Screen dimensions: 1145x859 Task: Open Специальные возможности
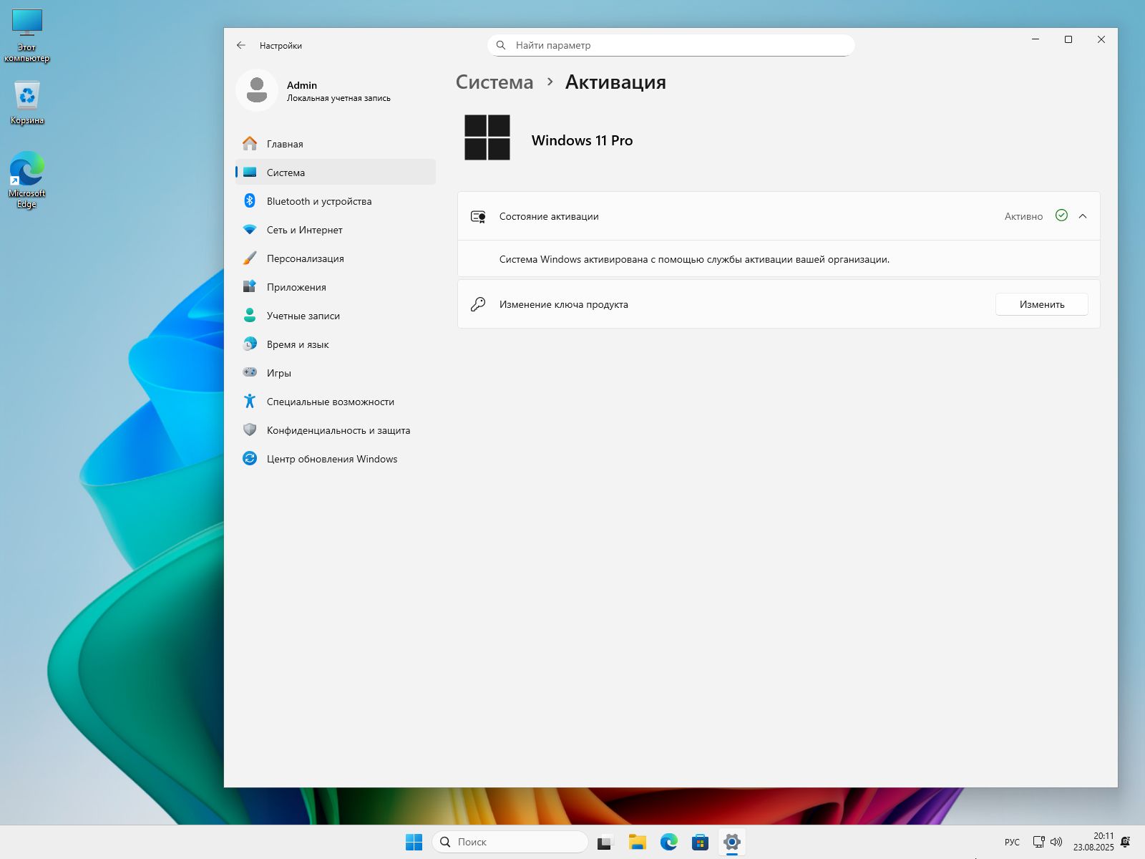[x=335, y=402]
